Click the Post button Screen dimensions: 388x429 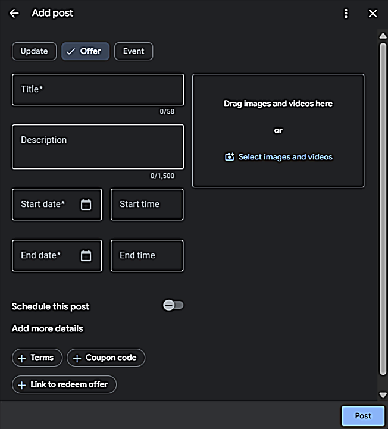[x=362, y=416]
